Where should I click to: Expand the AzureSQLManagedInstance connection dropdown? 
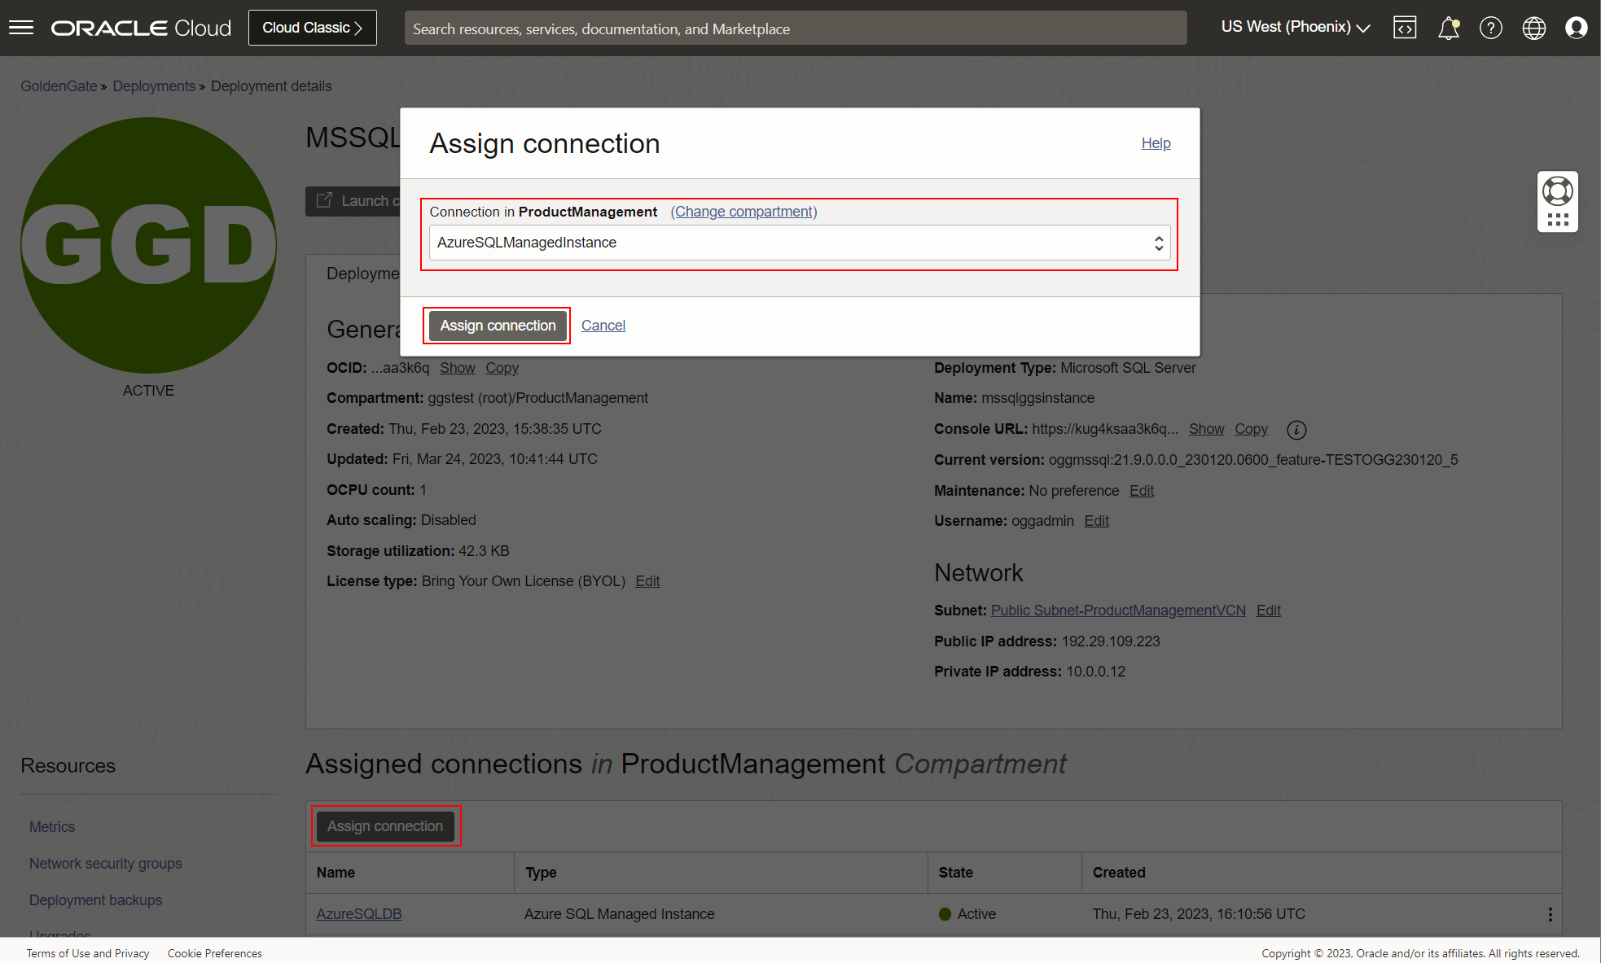point(799,243)
